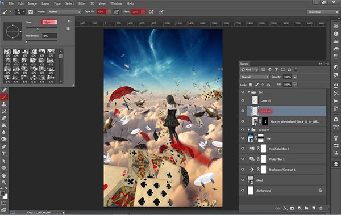Open the Flow dropdown arrow
The image size is (341, 215).
[x=143, y=12]
